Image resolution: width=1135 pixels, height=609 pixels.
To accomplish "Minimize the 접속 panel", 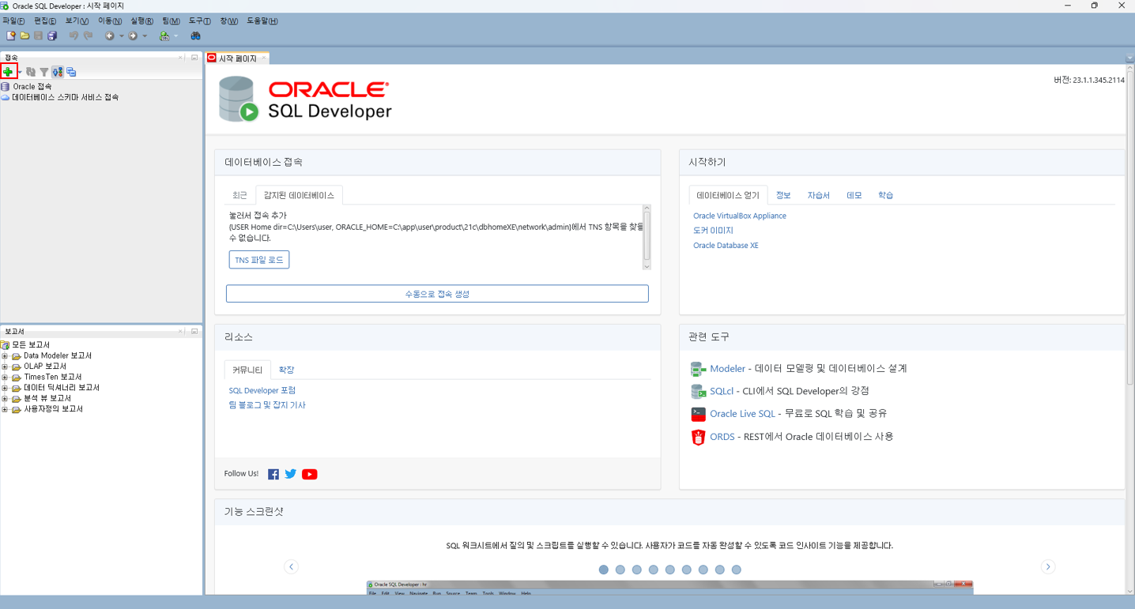I will (x=194, y=58).
